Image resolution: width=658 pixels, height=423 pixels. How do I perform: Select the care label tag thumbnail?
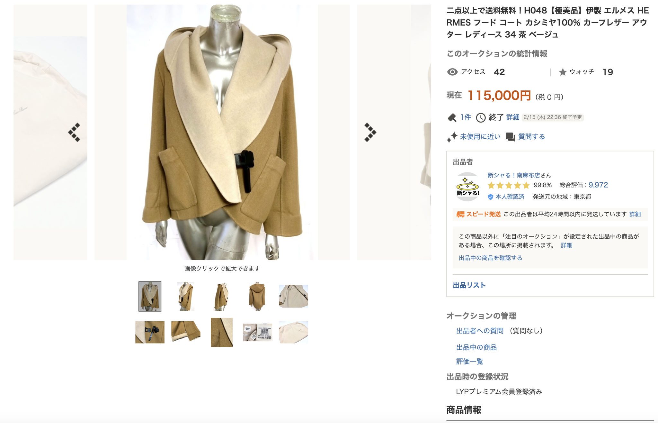(x=257, y=332)
